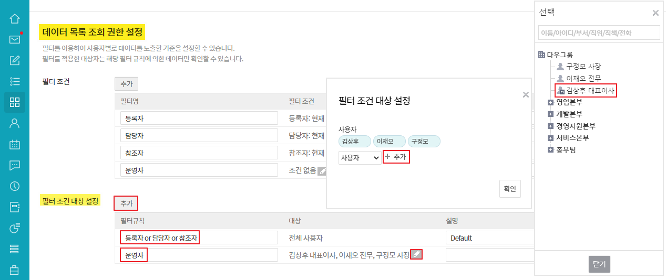The image size is (666, 280).
Task: Expand the 개발본부 department node
Action: pos(550,114)
